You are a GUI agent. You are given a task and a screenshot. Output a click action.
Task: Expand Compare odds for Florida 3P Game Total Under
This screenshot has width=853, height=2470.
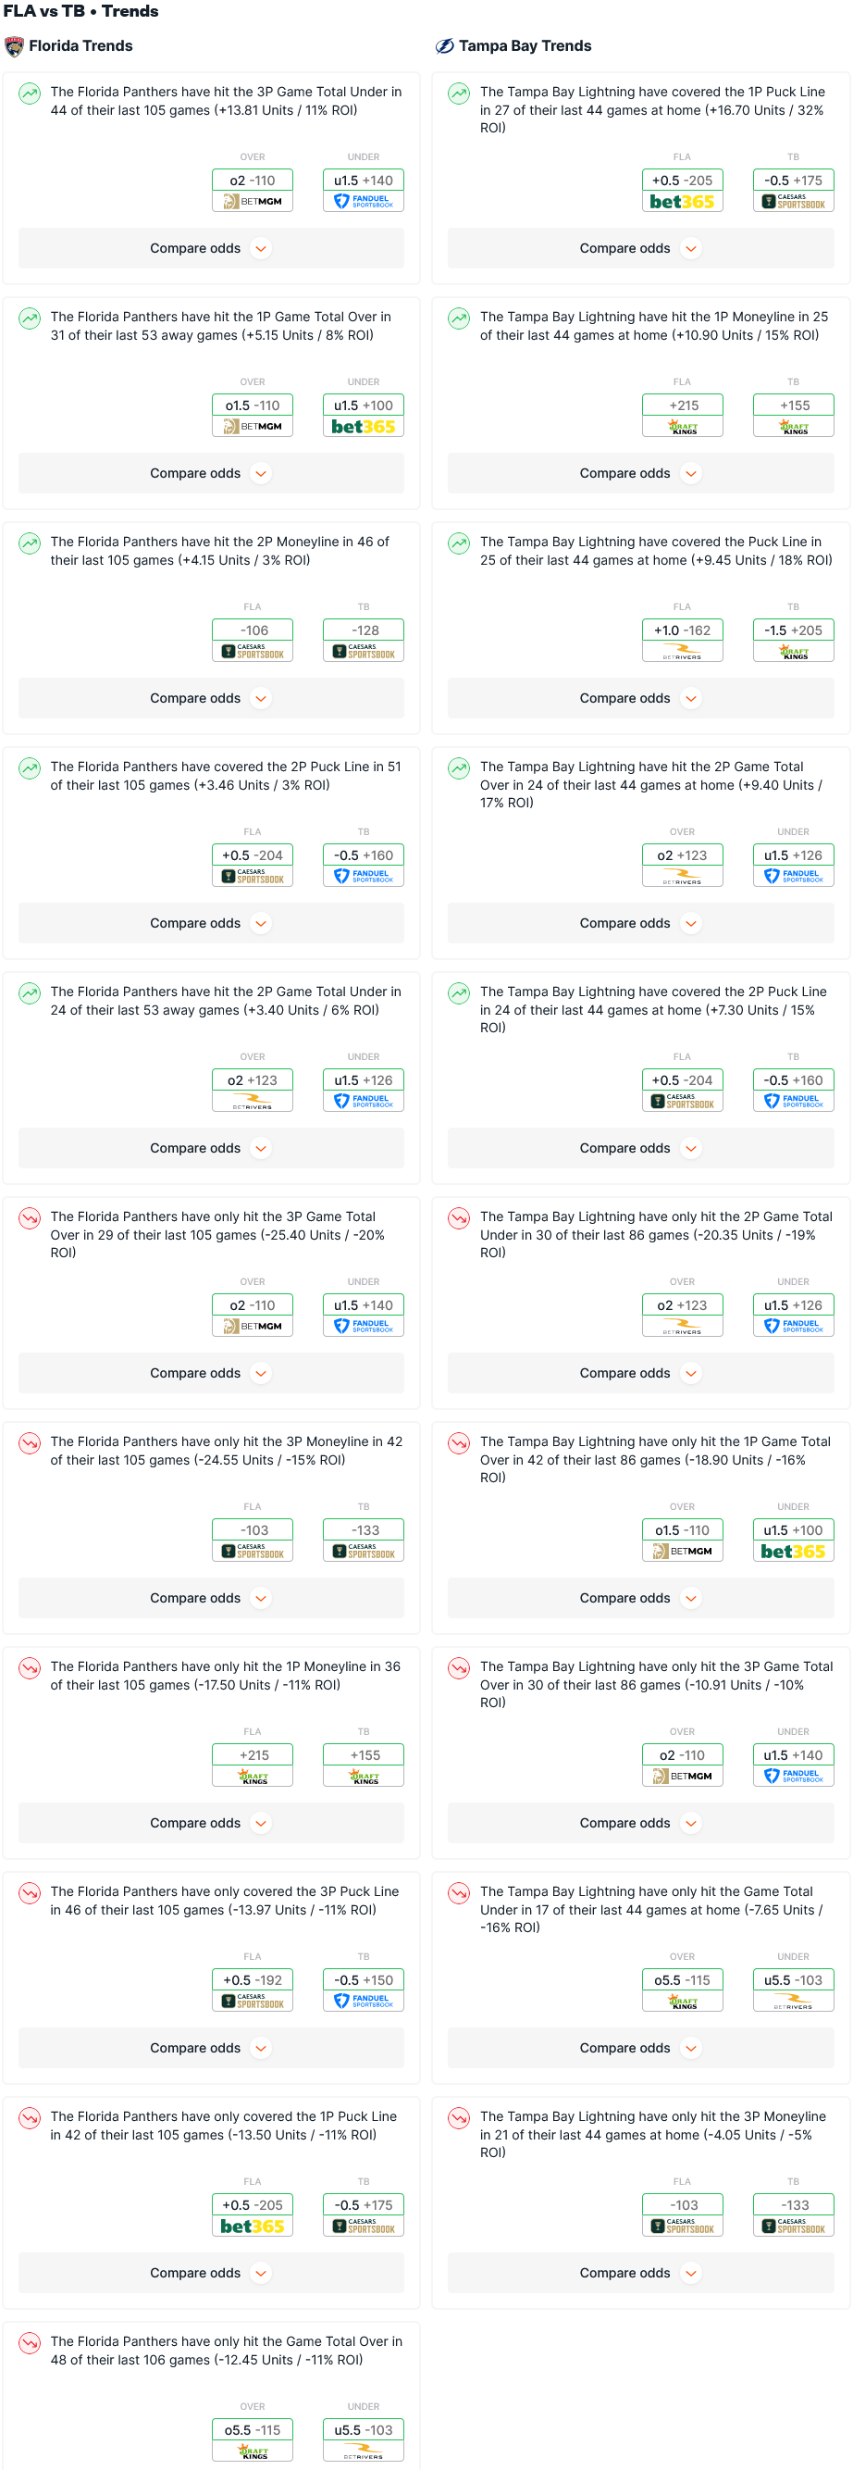(x=211, y=248)
